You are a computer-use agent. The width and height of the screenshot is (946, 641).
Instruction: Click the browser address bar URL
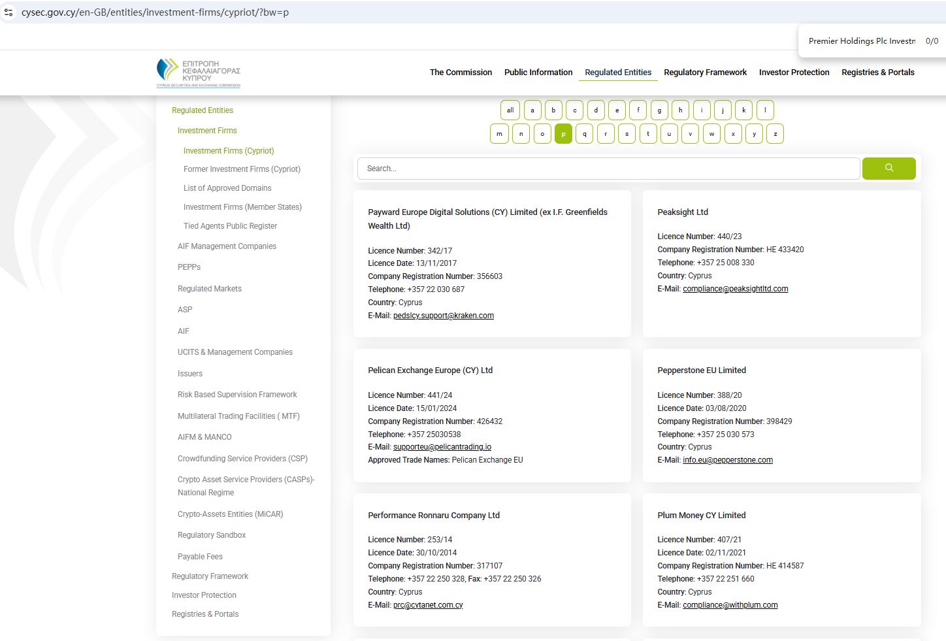point(155,12)
